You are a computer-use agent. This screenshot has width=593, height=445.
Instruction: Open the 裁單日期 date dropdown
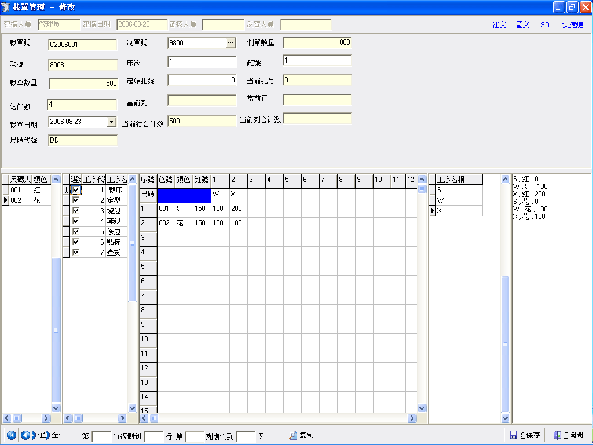(x=111, y=122)
